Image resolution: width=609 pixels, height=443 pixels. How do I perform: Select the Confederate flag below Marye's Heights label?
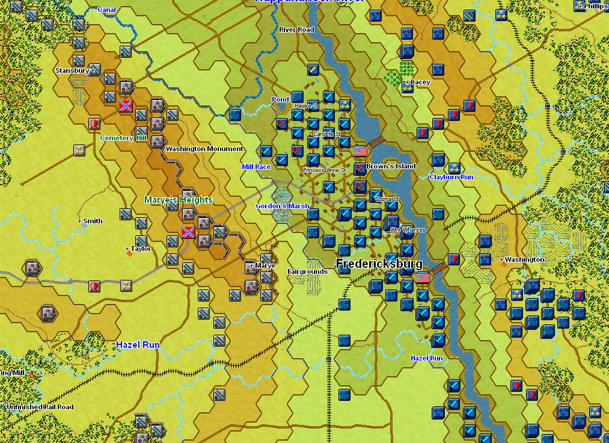coord(188,232)
